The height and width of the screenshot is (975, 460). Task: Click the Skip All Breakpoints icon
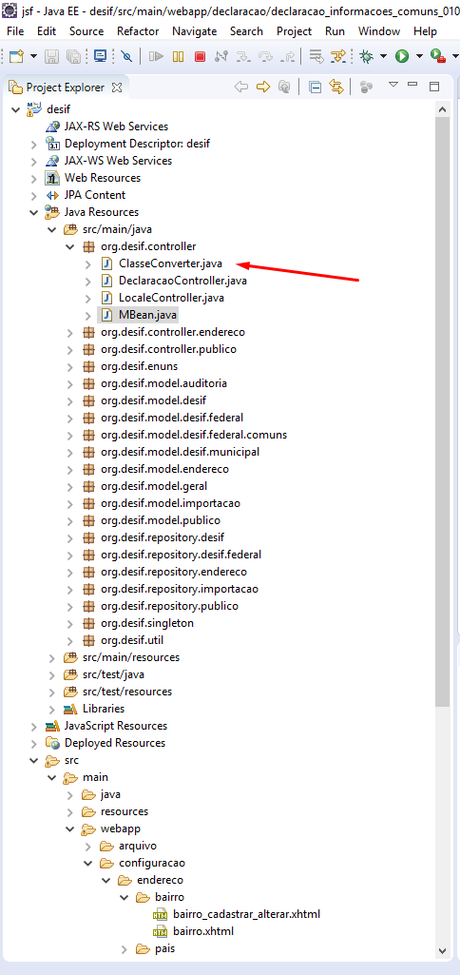coord(126,56)
